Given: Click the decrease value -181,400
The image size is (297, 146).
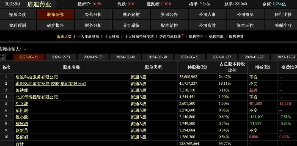Looking at the screenshot, I should [256, 117].
